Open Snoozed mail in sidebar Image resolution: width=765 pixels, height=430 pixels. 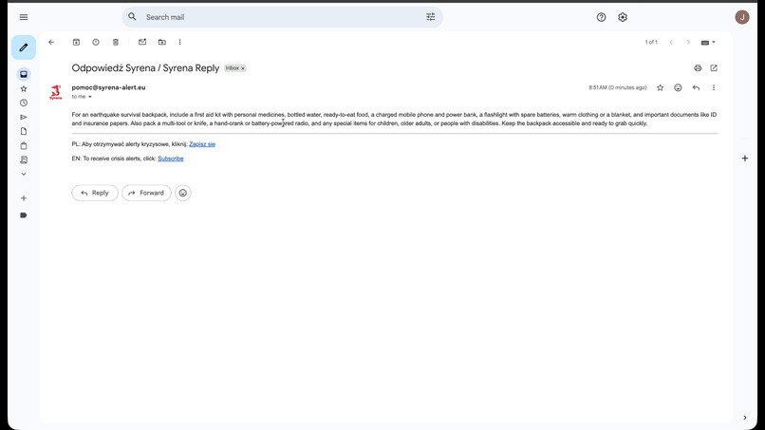[x=24, y=103]
